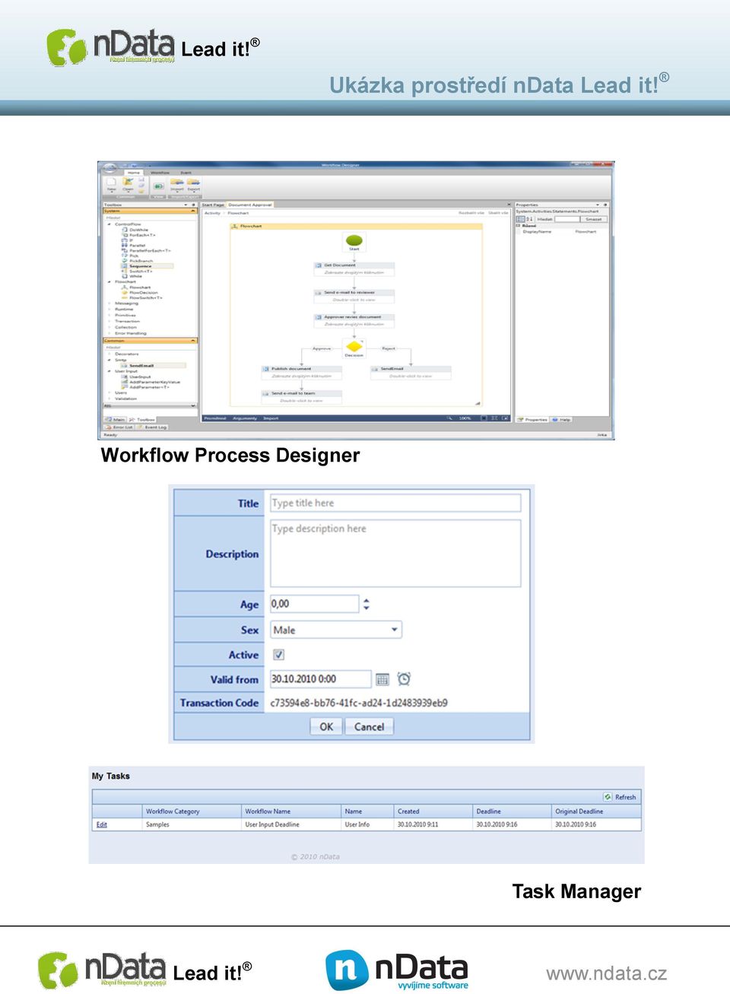Click the yellow Decision diamond node
Image resolution: width=730 pixels, height=994 pixels.
[354, 348]
